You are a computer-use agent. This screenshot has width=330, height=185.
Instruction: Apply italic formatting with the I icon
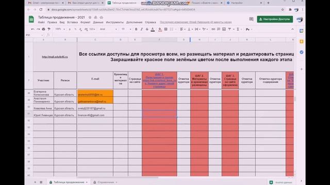pyautogui.click(x=142, y=29)
